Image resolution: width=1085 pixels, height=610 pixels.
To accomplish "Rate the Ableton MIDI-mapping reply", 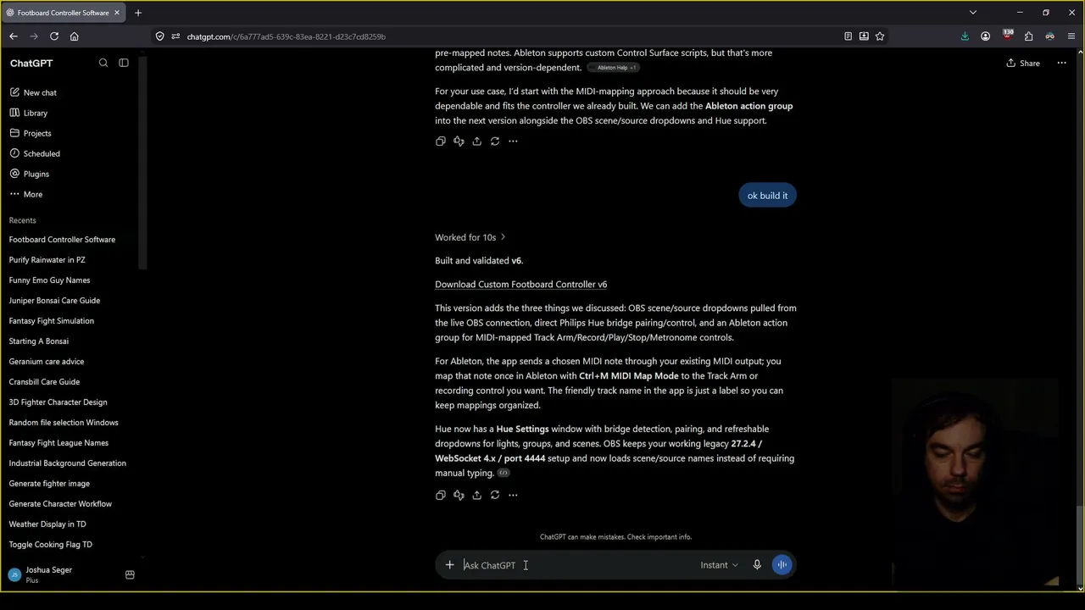I will [459, 141].
